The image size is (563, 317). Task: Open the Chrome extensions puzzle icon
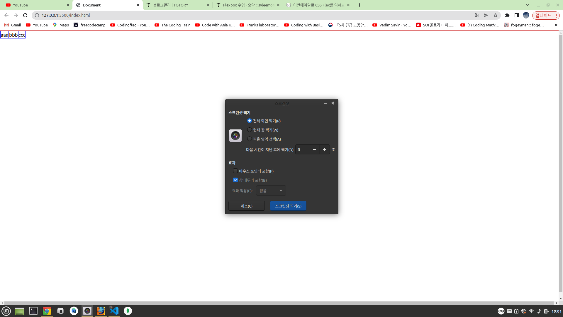tap(507, 15)
